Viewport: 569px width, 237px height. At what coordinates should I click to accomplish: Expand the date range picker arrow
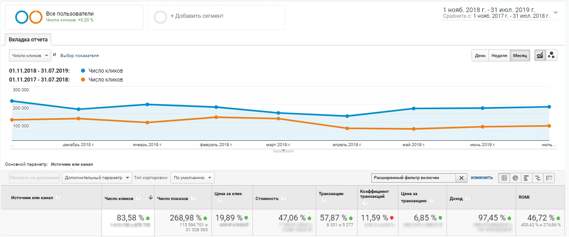(x=555, y=13)
